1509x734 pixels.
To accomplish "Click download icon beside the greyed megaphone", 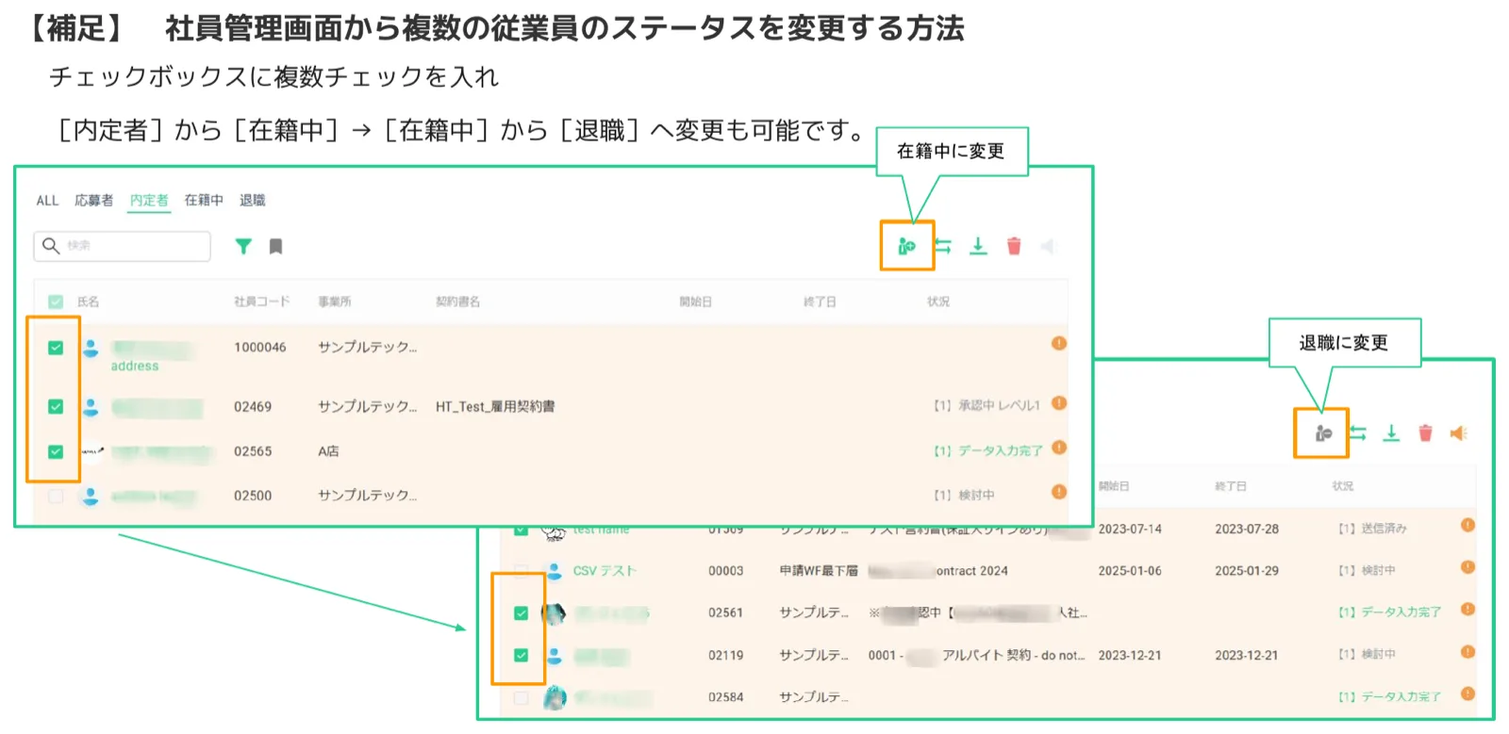I will [978, 246].
